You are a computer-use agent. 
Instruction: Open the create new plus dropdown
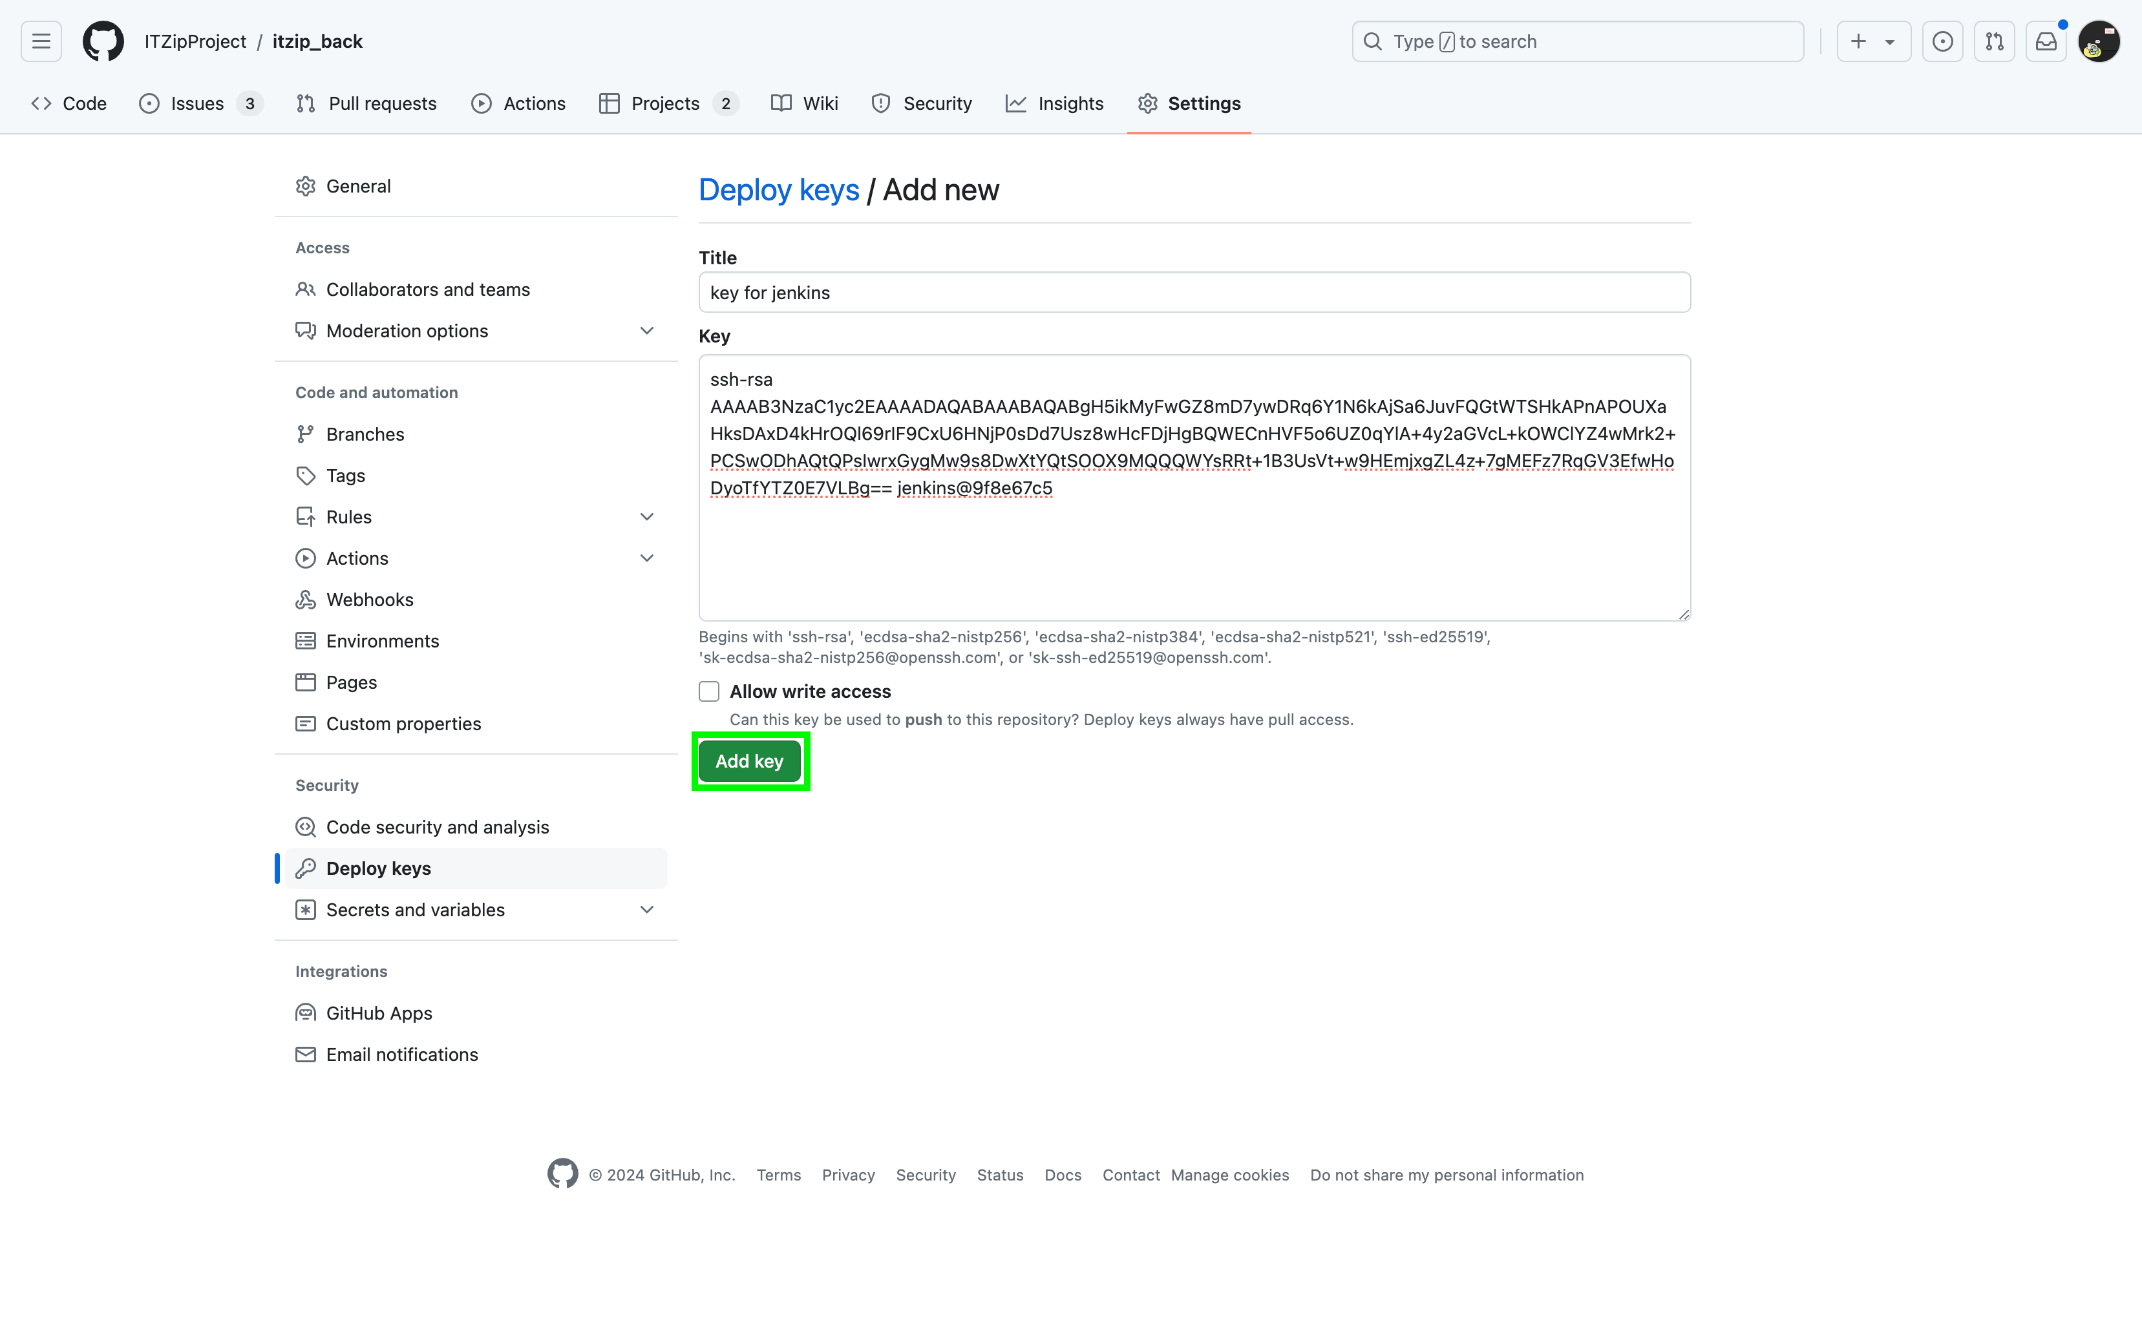click(1872, 42)
